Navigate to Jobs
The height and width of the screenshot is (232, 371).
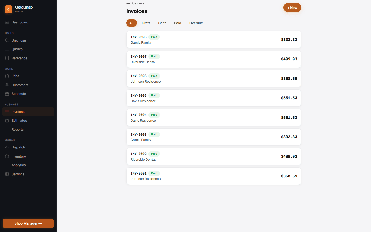(28, 76)
